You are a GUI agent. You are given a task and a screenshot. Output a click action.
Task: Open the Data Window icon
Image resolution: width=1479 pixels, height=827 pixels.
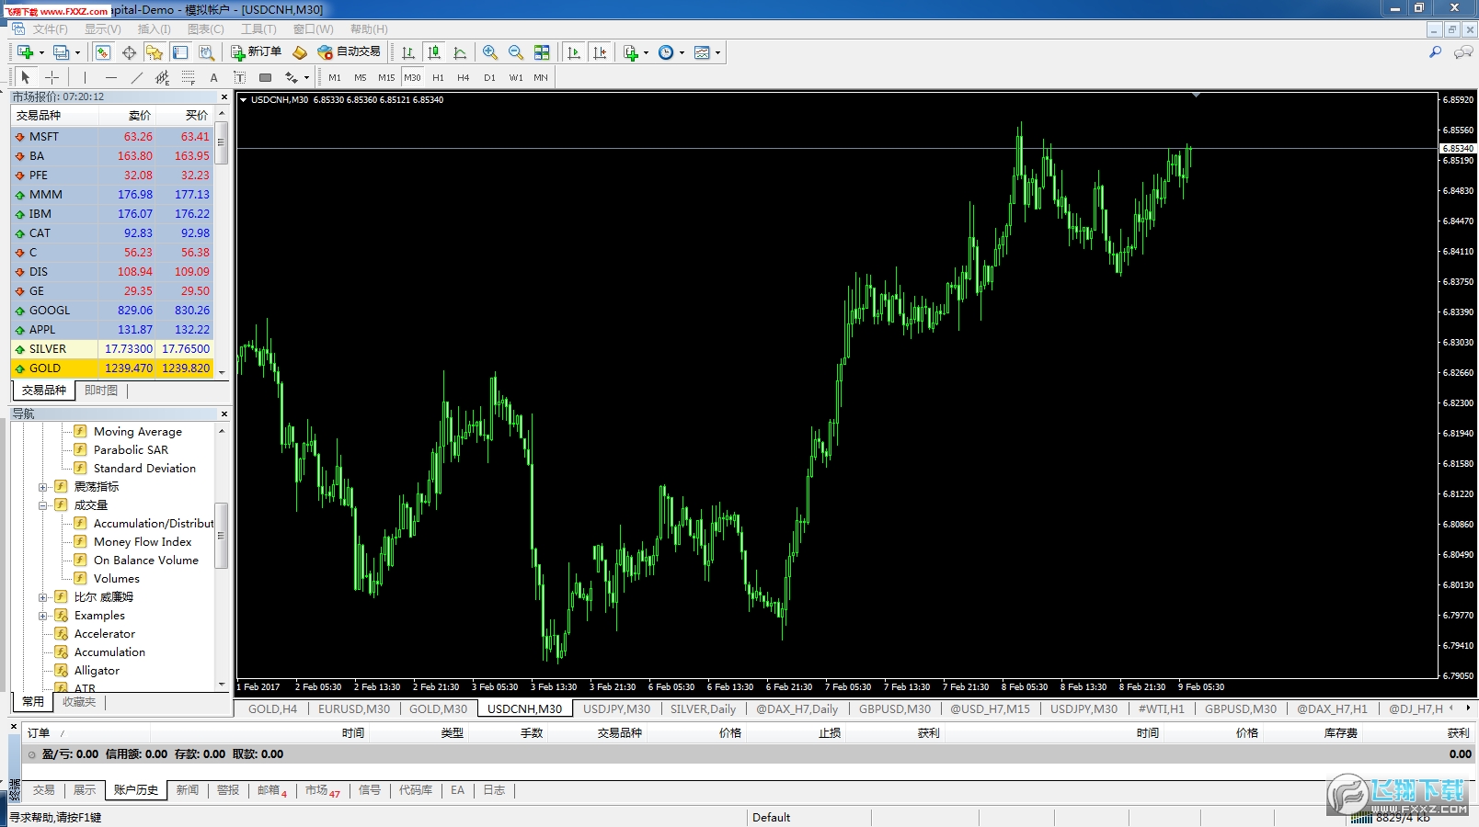[x=130, y=52]
